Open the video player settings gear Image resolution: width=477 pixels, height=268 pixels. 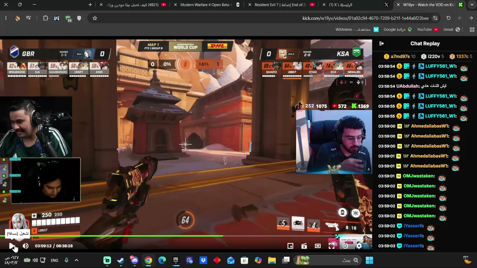359,246
